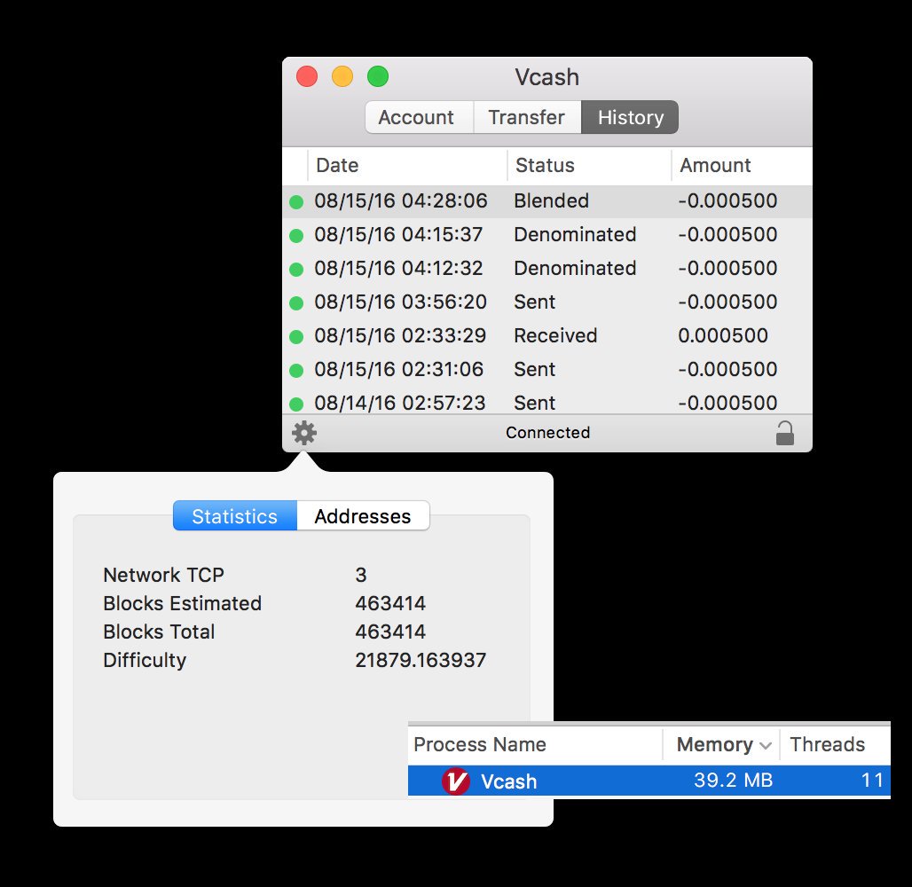Open the settings gear in Vcash status bar
Image resolution: width=912 pixels, height=887 pixels.
304,433
